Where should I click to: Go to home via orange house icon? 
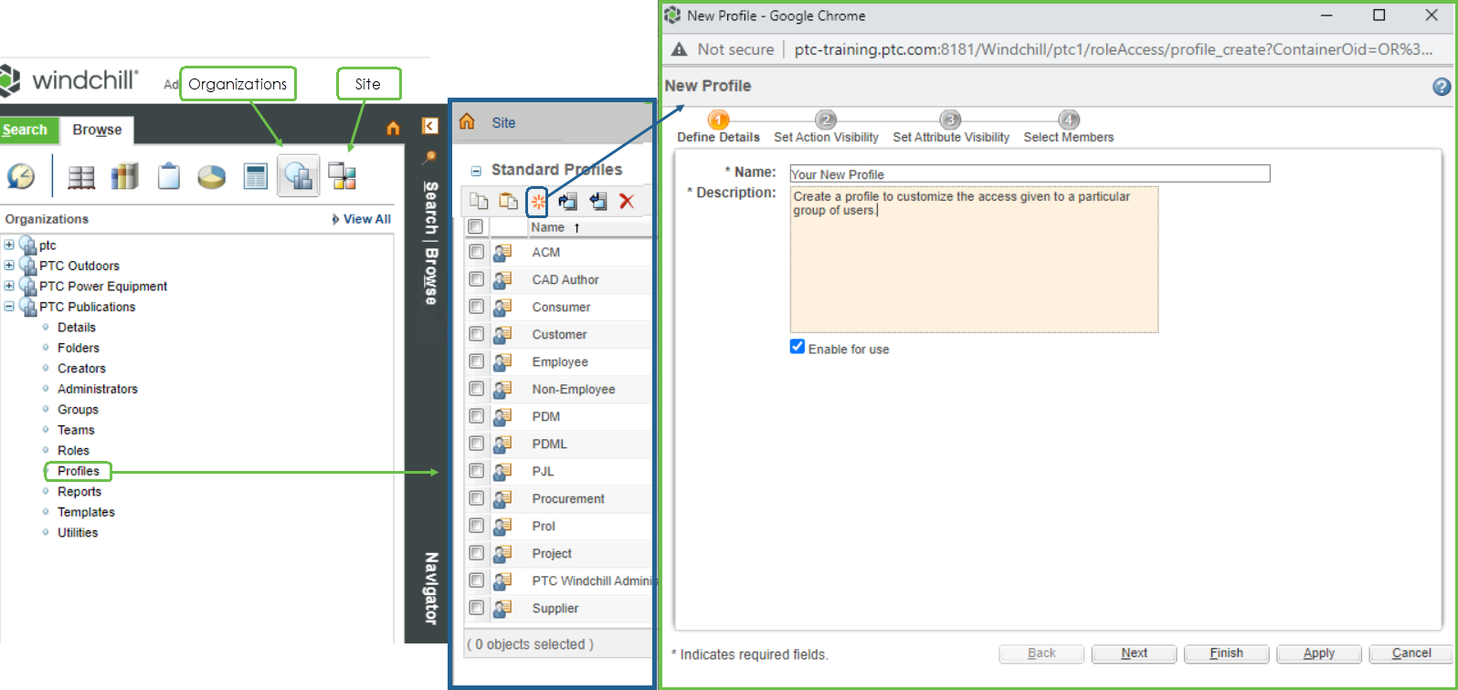tap(394, 128)
